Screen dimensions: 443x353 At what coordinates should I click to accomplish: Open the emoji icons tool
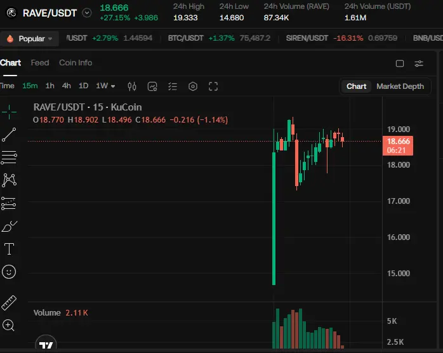[x=9, y=272]
